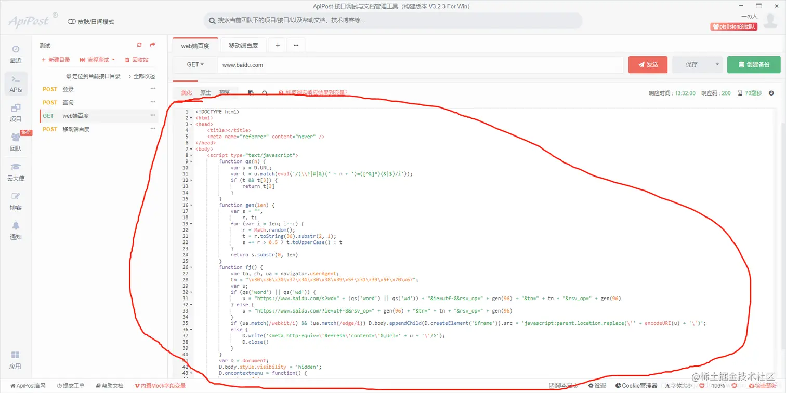The height and width of the screenshot is (393, 786).
Task: Open 脚本日志 in status bar
Action: (564, 386)
